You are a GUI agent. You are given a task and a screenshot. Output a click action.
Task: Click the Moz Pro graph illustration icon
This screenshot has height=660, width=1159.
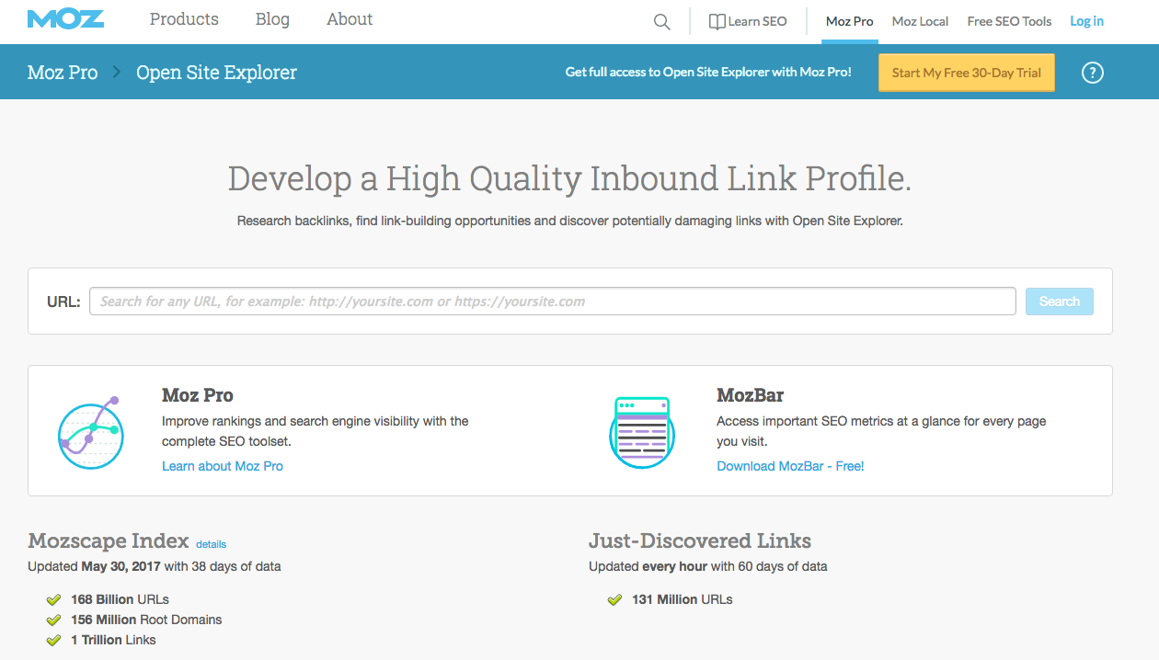(90, 433)
